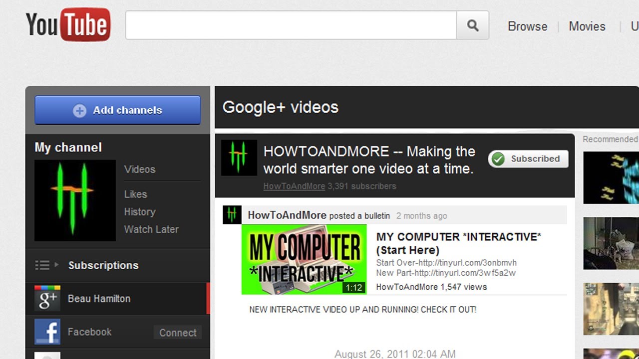Image resolution: width=639 pixels, height=359 pixels.
Task: Click the 'NEW INTERACTIVE VIDEO UP AND RUNNING!' text
Action: [363, 310]
